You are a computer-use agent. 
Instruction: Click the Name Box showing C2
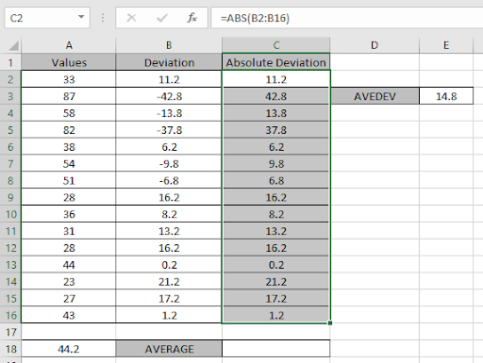[47, 18]
